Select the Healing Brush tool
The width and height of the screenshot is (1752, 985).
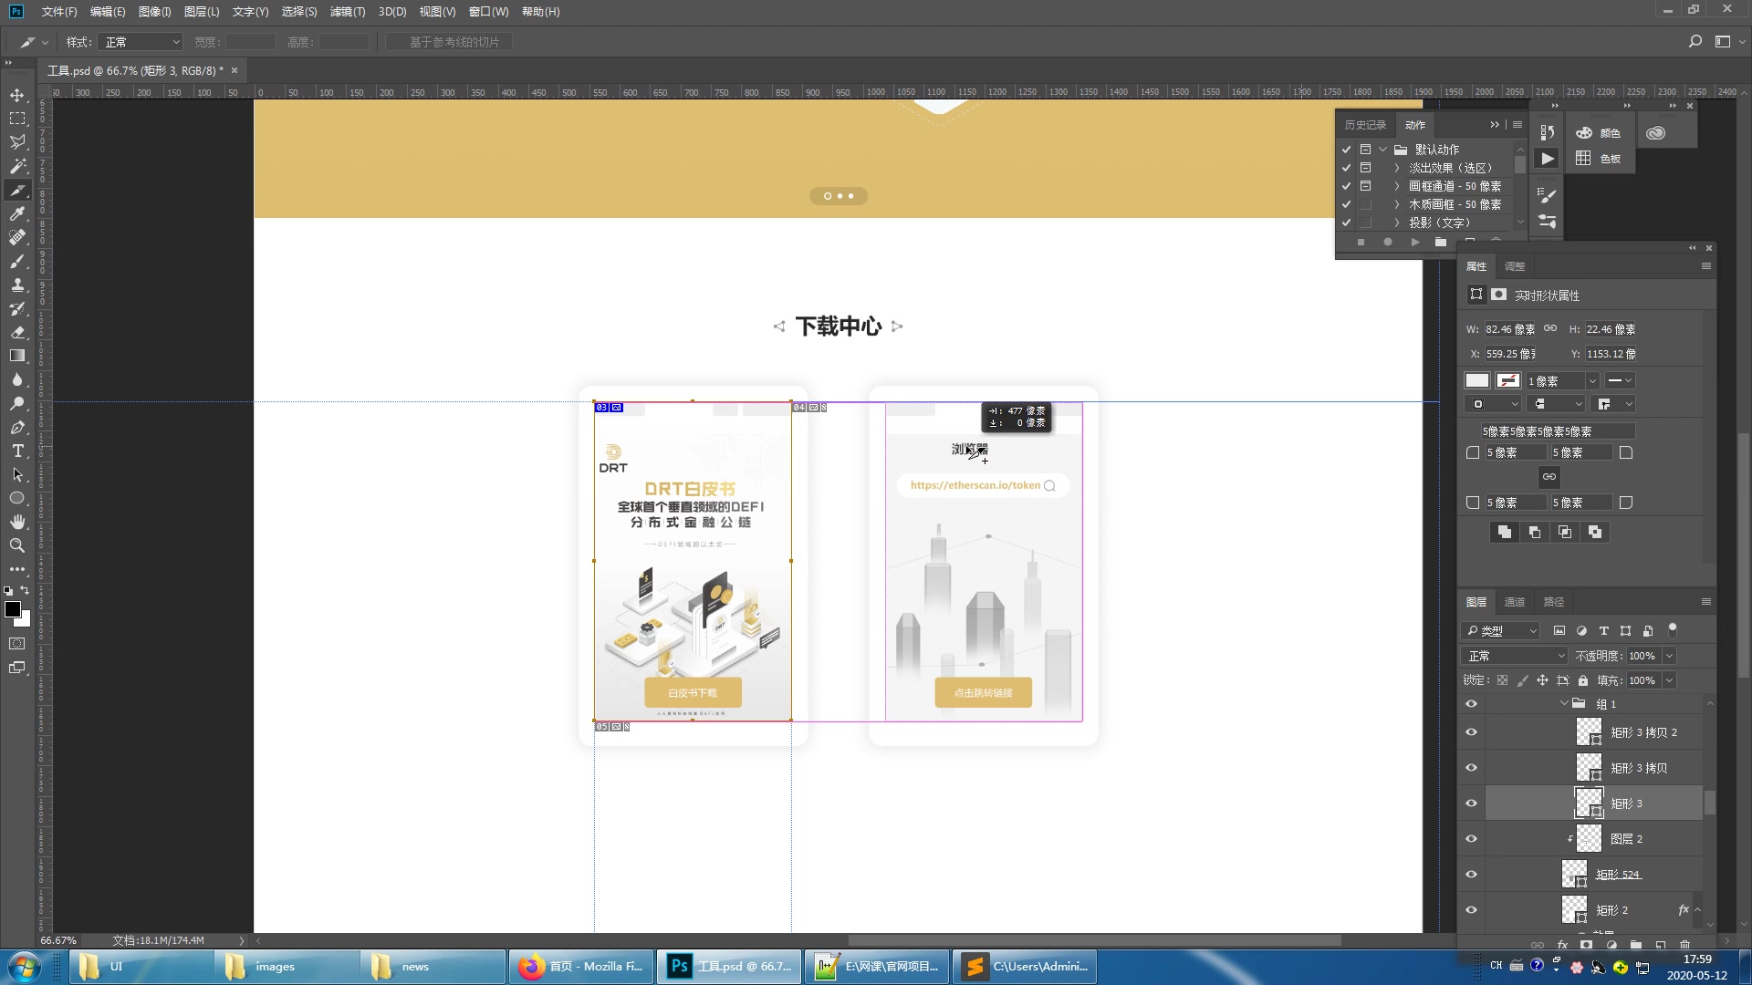click(x=17, y=237)
